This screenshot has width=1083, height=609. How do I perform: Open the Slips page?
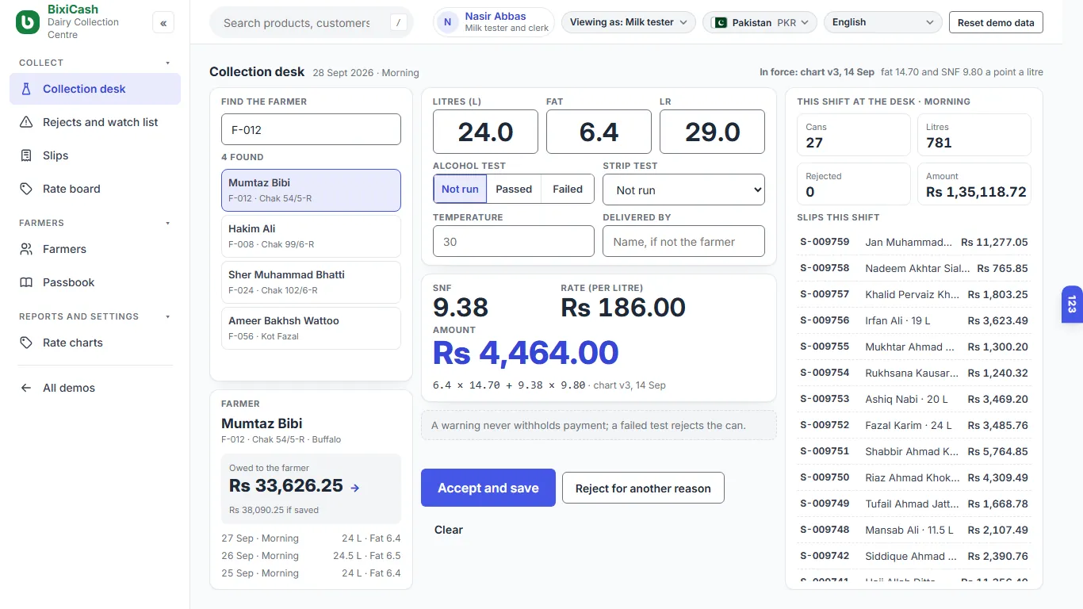[x=95, y=155]
